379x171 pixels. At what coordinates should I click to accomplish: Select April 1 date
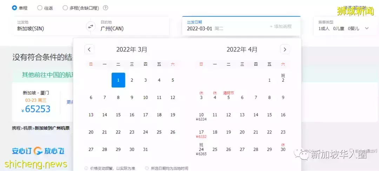pyautogui.click(x=269, y=80)
